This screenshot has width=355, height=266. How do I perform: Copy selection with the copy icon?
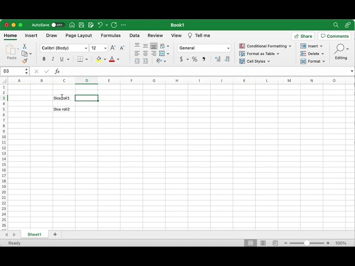24,54
